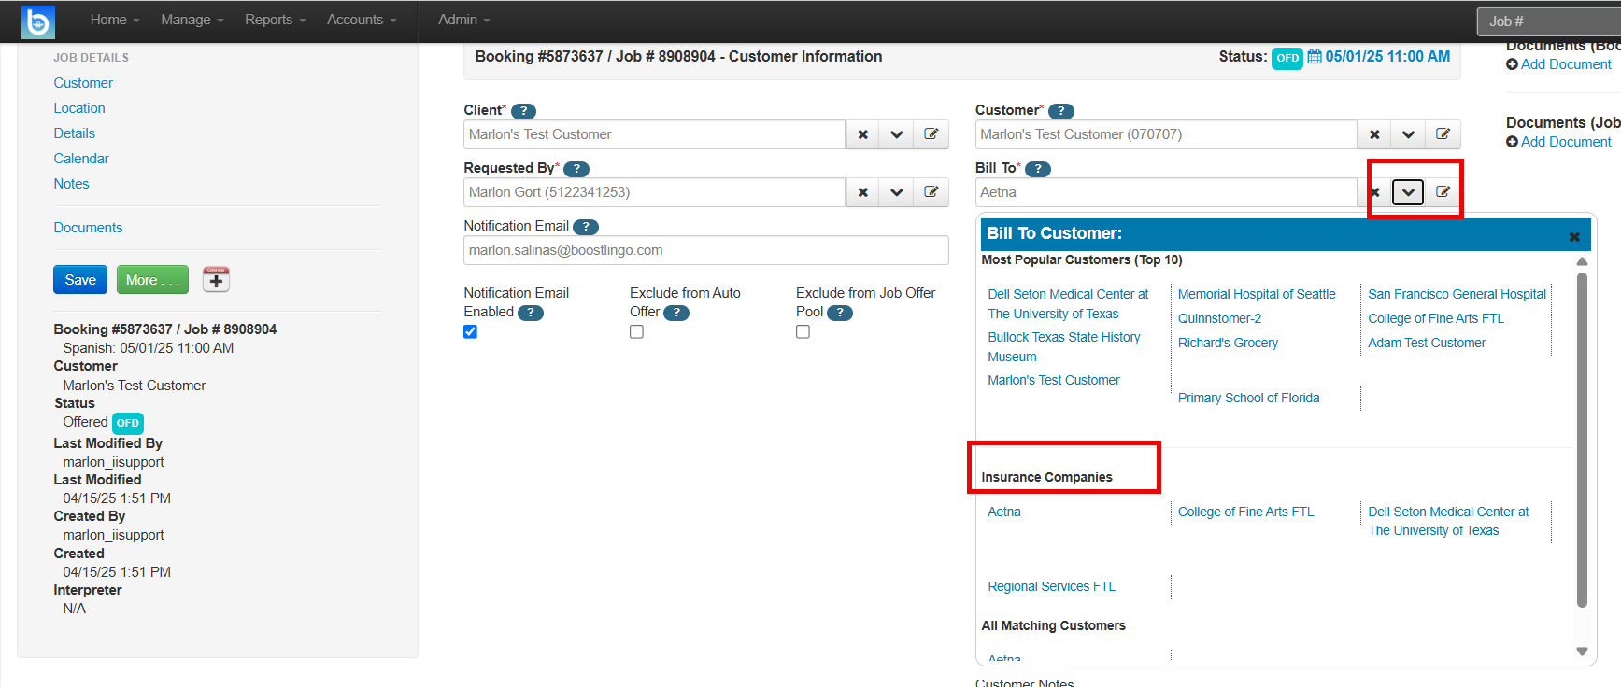Uncheck Notification Email Enabled checkbox
Image resolution: width=1621 pixels, height=687 pixels.
[471, 332]
